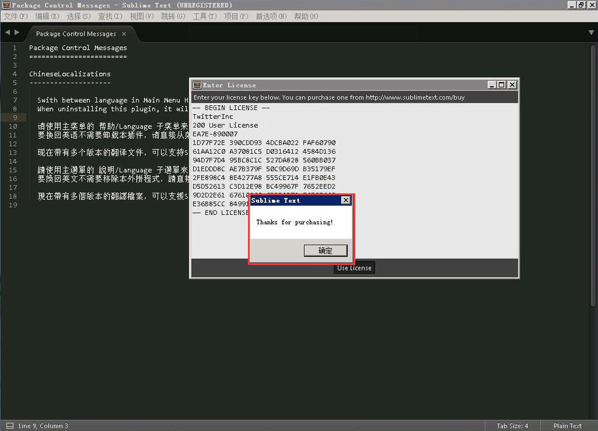Minimize the Enter License window

pos(492,85)
